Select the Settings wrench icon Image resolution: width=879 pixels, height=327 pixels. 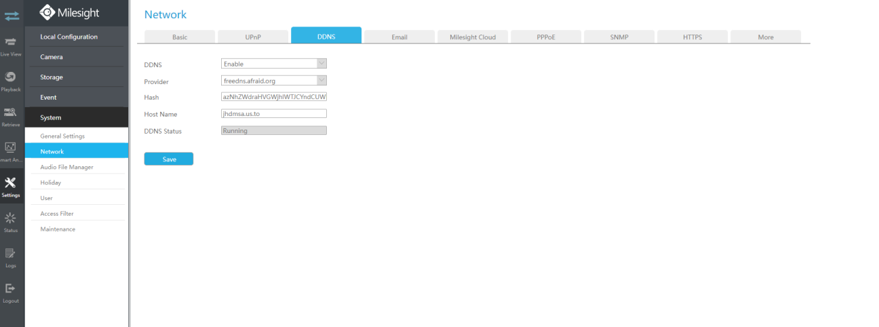tap(11, 182)
